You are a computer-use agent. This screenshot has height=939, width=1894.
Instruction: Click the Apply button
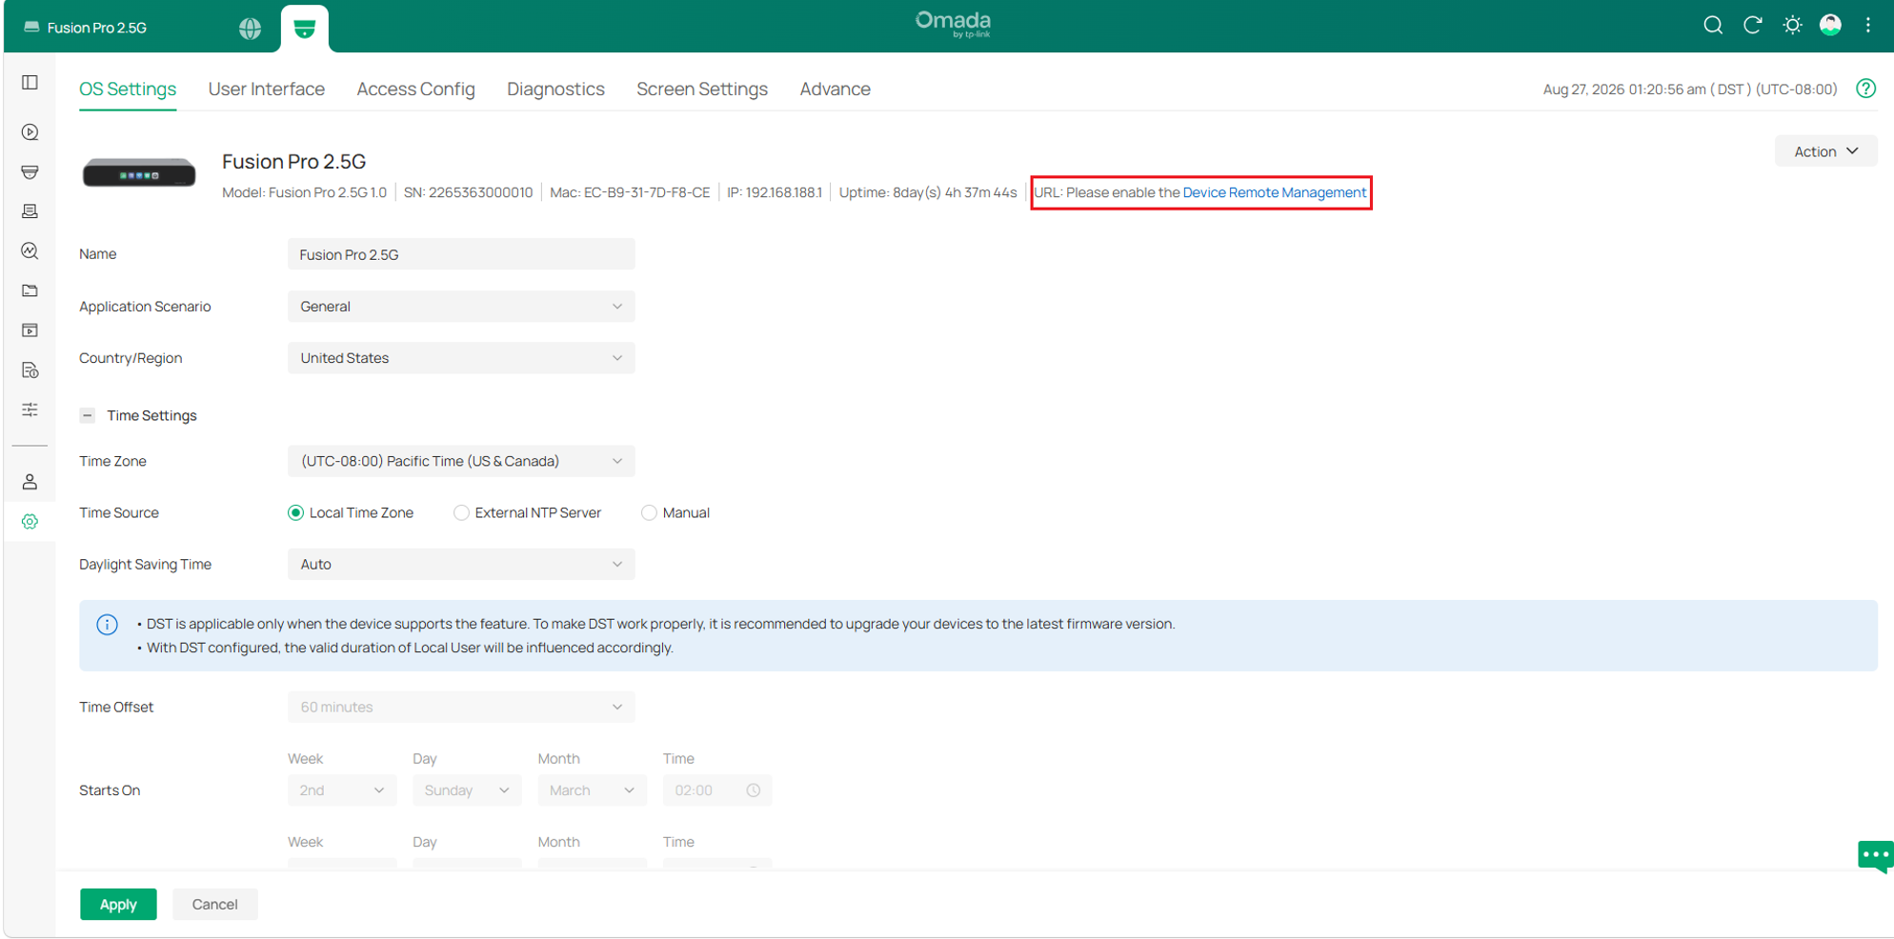click(118, 905)
